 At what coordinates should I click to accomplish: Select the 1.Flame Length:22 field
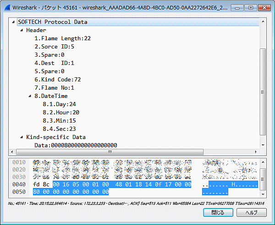pyautogui.click(x=62, y=38)
